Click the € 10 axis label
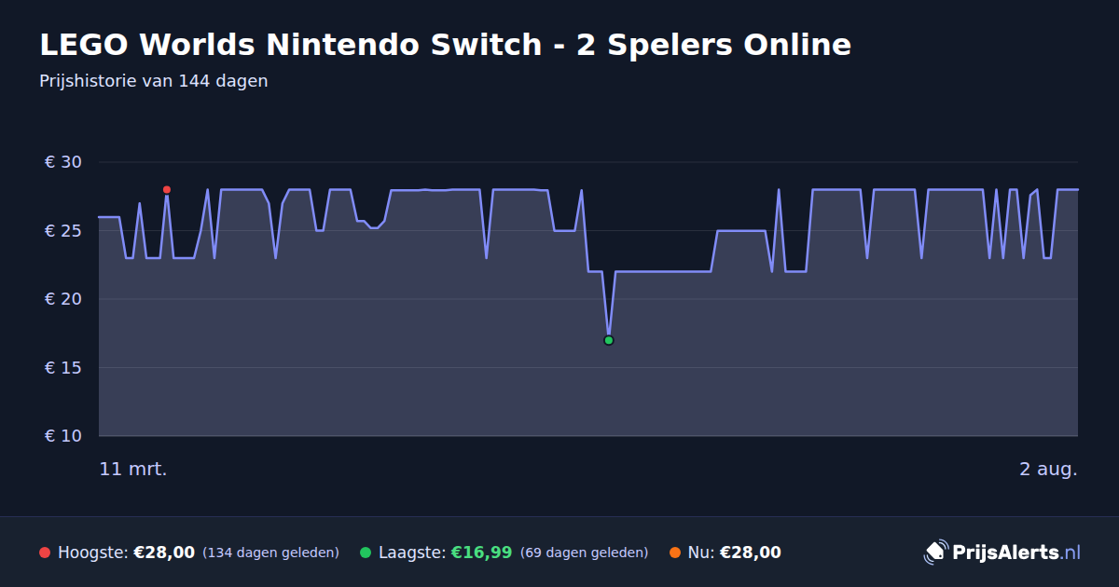The image size is (1119, 587). tap(63, 436)
